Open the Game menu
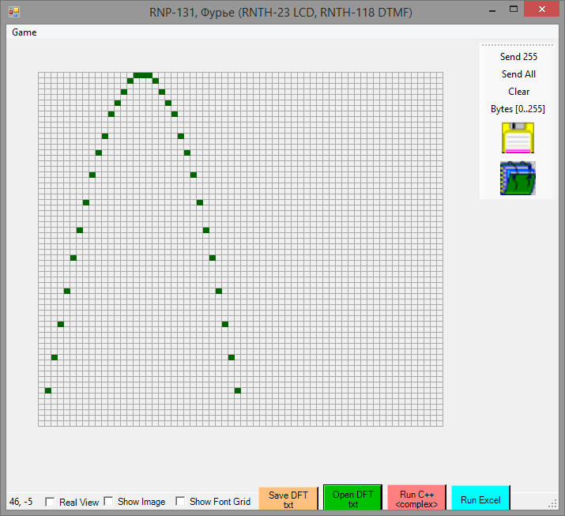 pyautogui.click(x=24, y=32)
